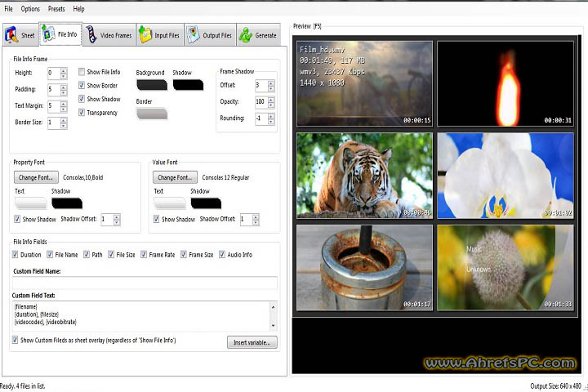Toggle the Show Border checkbox
Screen dimensions: 588x392
pos(82,85)
